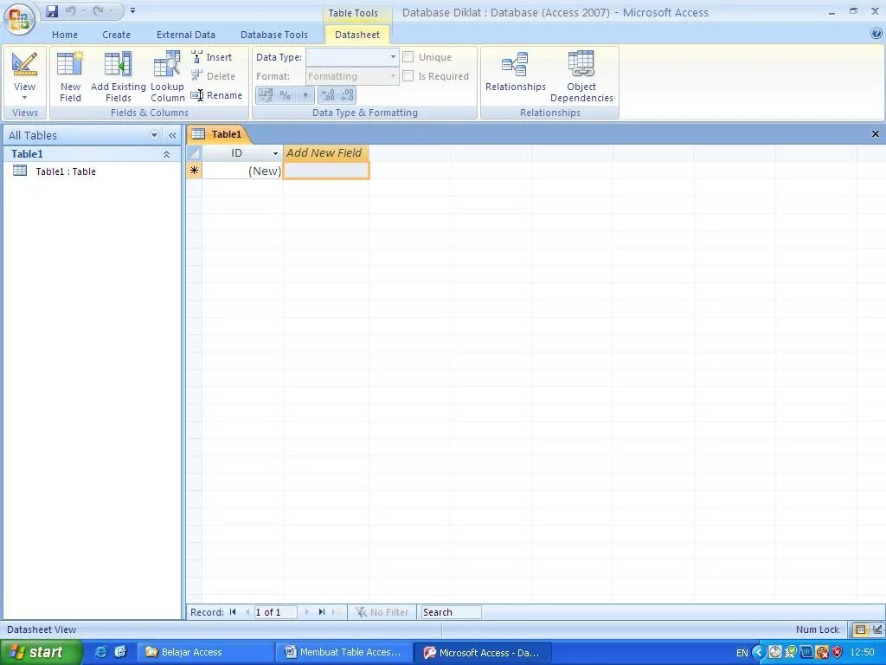Collapse navigation pane with shutter bar button
The width and height of the screenshot is (886, 665).
(172, 135)
